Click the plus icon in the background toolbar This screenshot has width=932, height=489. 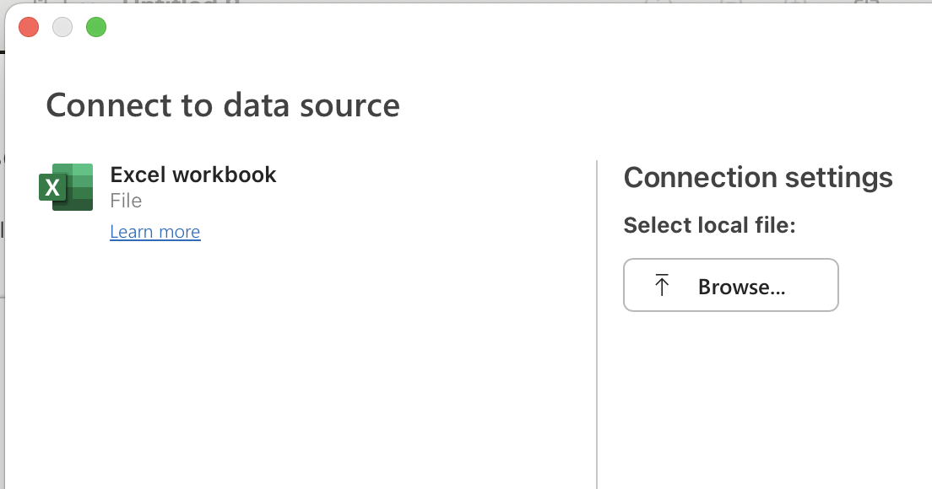click(794, 3)
